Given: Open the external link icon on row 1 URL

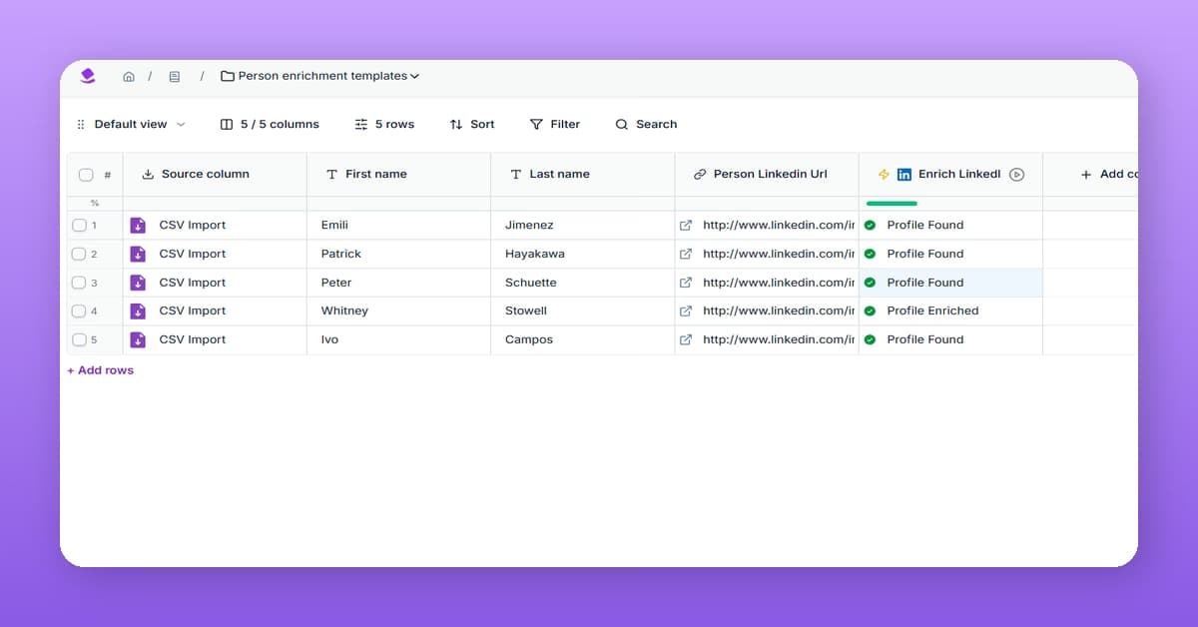Looking at the screenshot, I should click(x=686, y=225).
